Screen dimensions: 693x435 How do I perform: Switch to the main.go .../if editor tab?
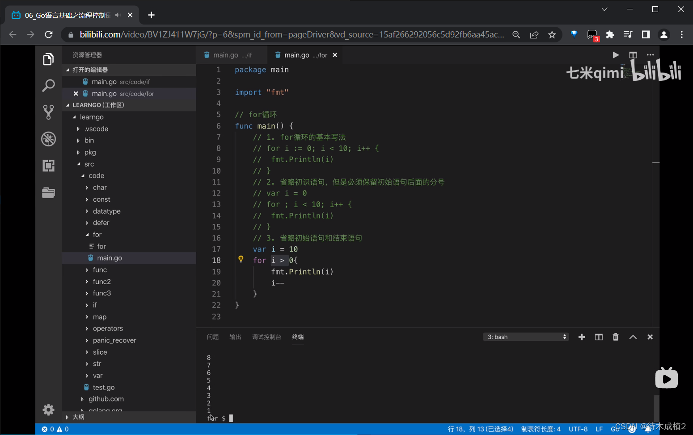[x=232, y=55]
